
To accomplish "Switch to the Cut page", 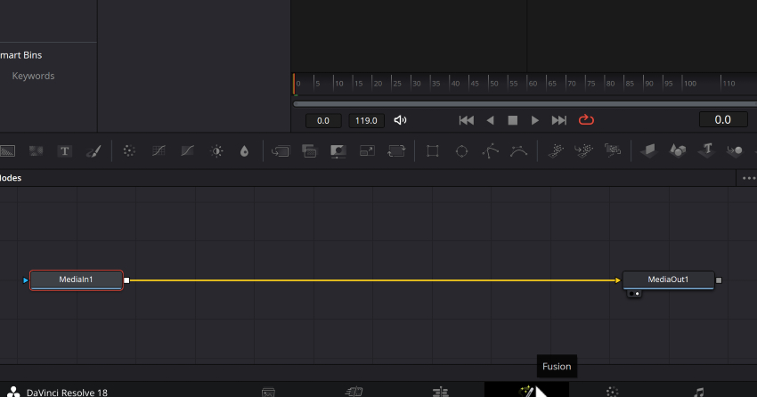I will point(354,392).
